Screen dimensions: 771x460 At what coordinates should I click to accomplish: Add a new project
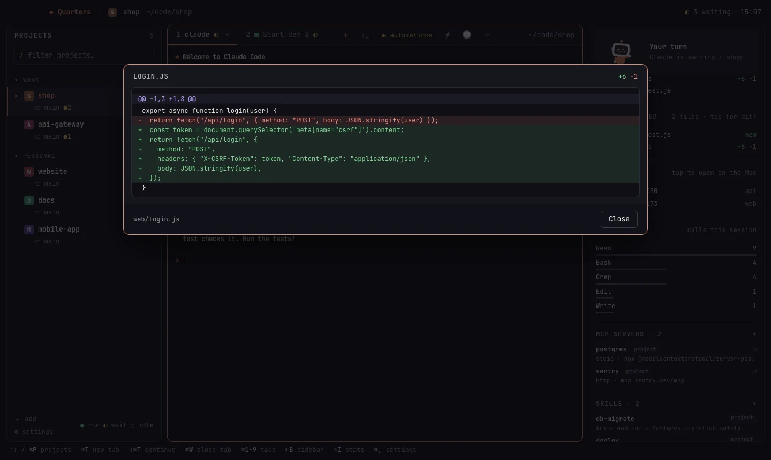(26, 419)
